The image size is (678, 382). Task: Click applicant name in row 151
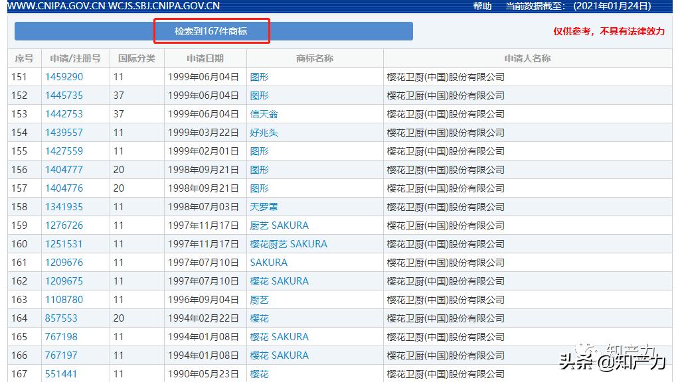pos(446,77)
